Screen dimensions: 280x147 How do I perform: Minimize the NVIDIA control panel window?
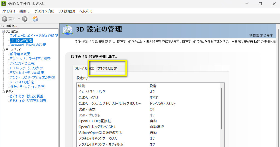coord(247,4)
